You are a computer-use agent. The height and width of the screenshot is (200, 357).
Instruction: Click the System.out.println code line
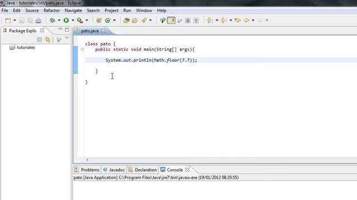(x=151, y=60)
